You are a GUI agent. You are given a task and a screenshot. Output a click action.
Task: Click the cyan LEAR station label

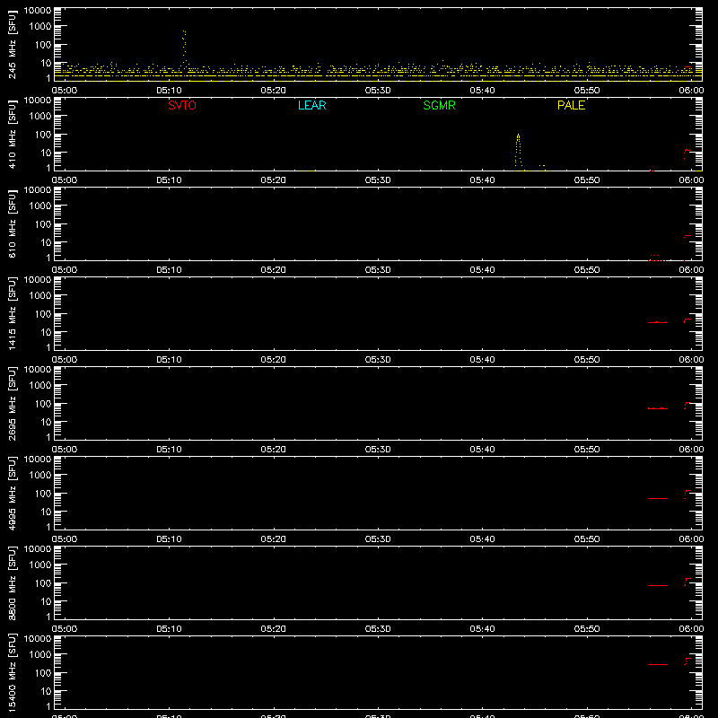tap(311, 105)
